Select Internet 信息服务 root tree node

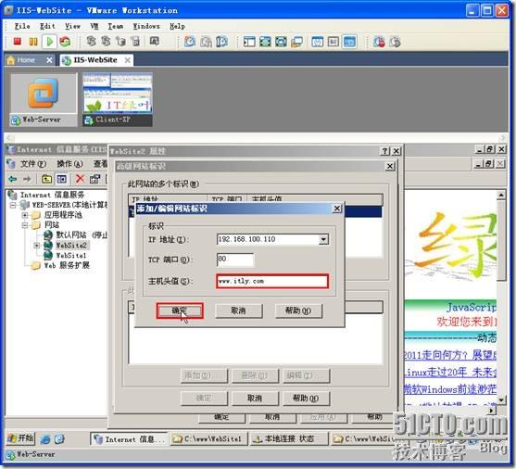click(x=52, y=195)
